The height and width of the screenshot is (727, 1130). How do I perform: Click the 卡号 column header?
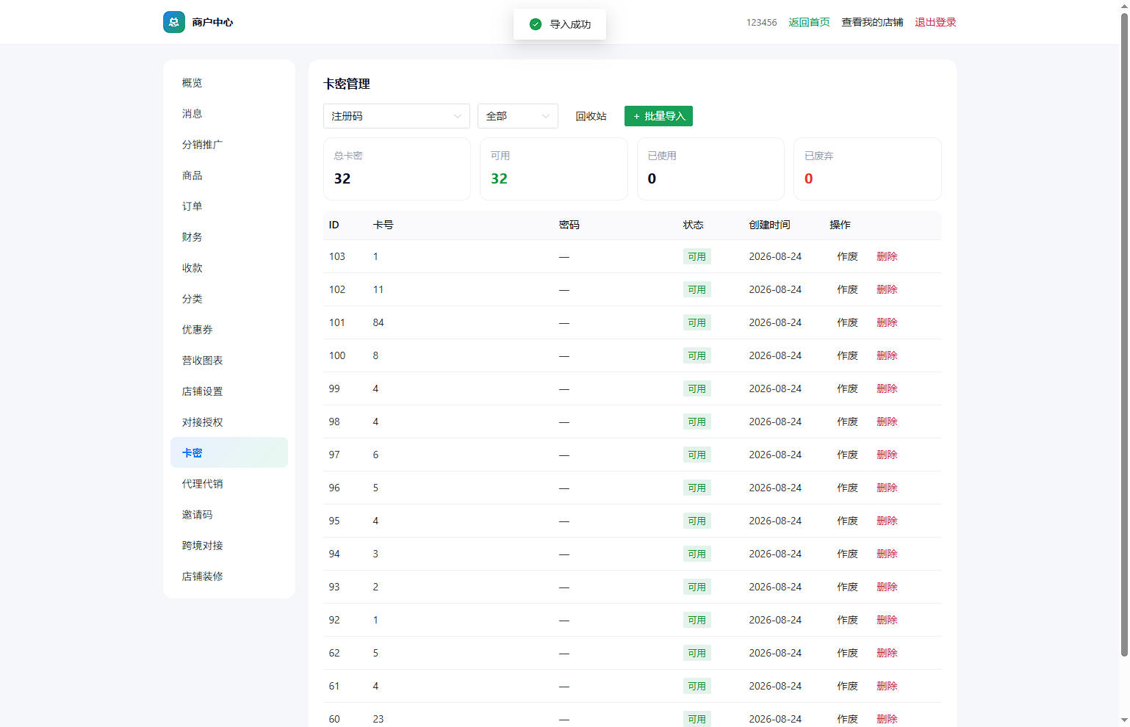click(383, 225)
